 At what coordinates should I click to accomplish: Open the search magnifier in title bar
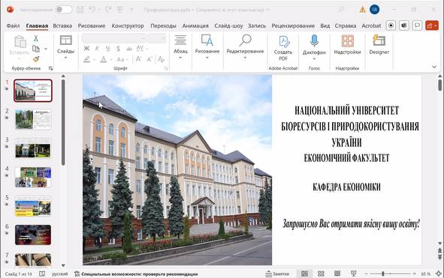(x=341, y=10)
